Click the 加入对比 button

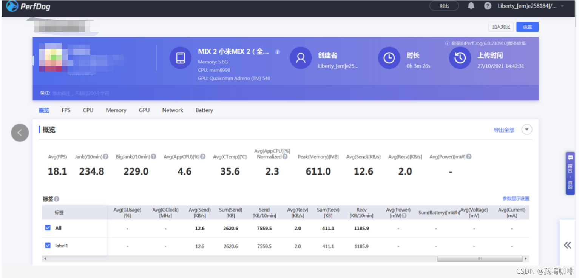pyautogui.click(x=501, y=27)
